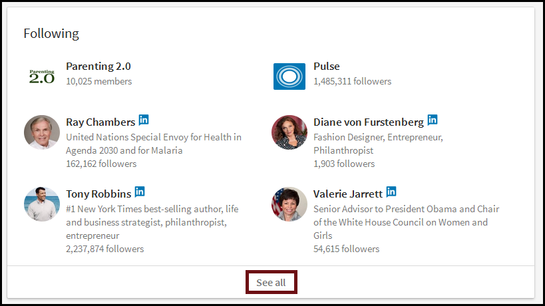Click LinkedIn badge next to Valerie Jarrett
The image size is (545, 306).
coord(391,192)
